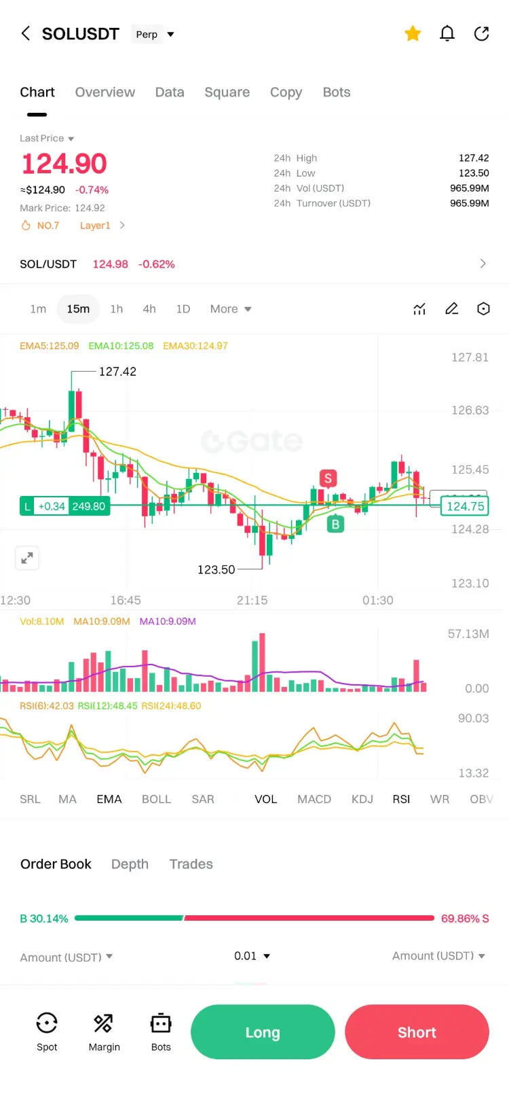
Task: Switch to Overview tab
Action: [105, 92]
